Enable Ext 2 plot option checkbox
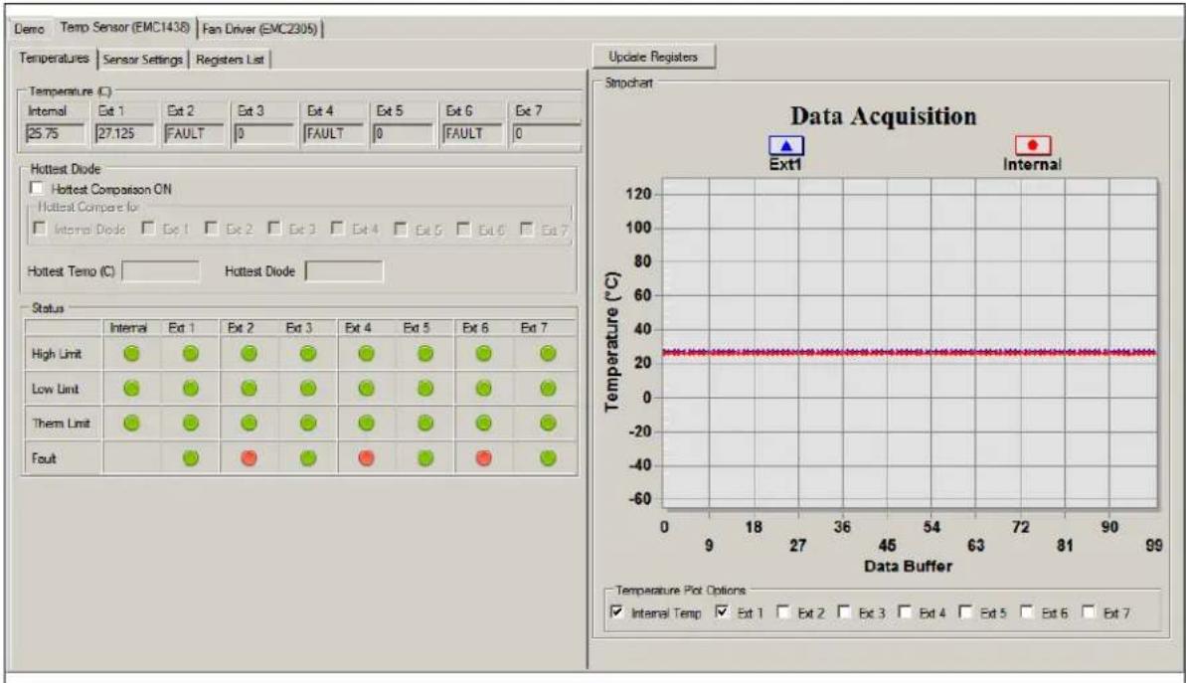1186x683 pixels. (x=783, y=611)
